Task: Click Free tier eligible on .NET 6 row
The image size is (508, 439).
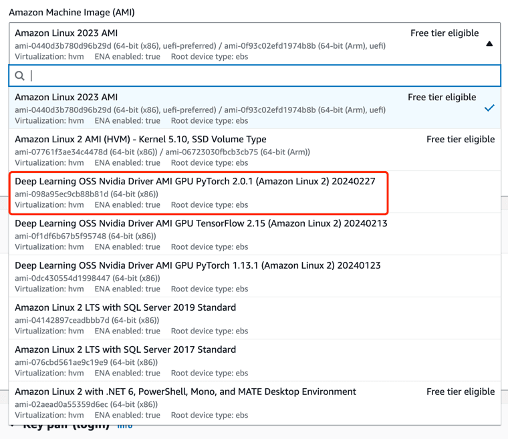Action: [x=461, y=392]
